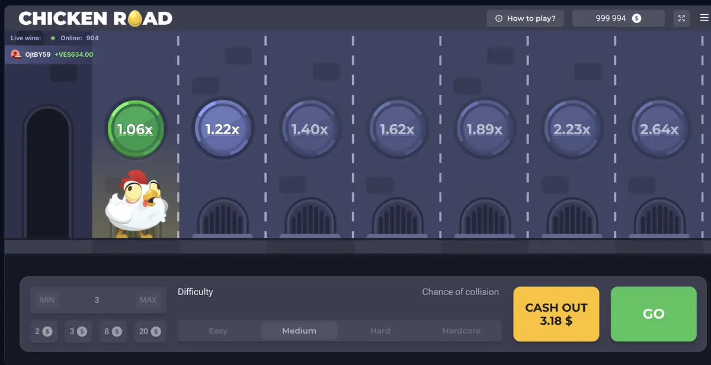Screen dimensions: 711x365
Task: Open the hamburger menu icon
Action: (x=704, y=18)
